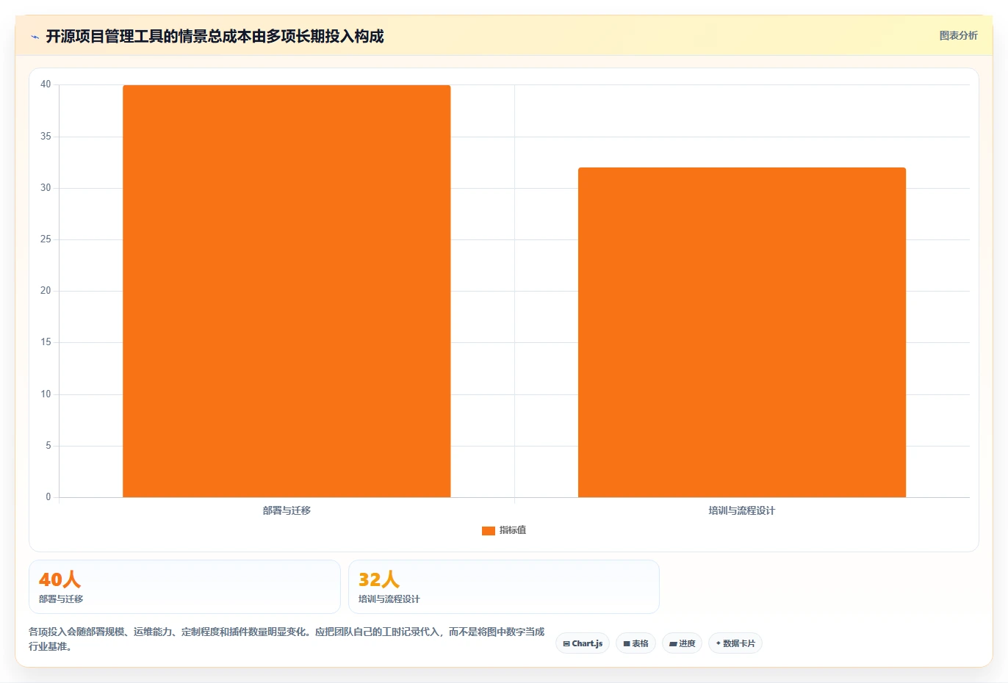The width and height of the screenshot is (1008, 683).
Task: Click the 图表分析 label in the header
Action: (958, 35)
